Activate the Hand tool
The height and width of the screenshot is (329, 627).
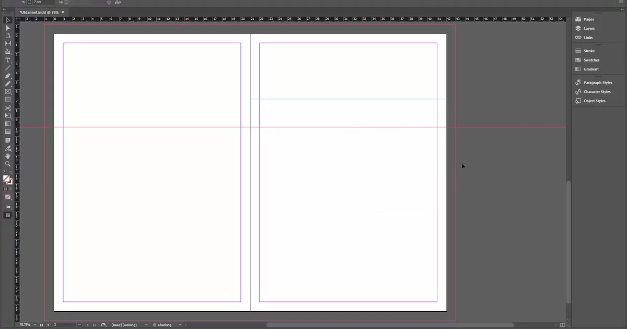coord(8,156)
